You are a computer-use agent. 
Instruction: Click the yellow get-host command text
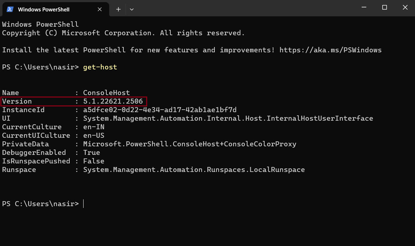point(100,67)
